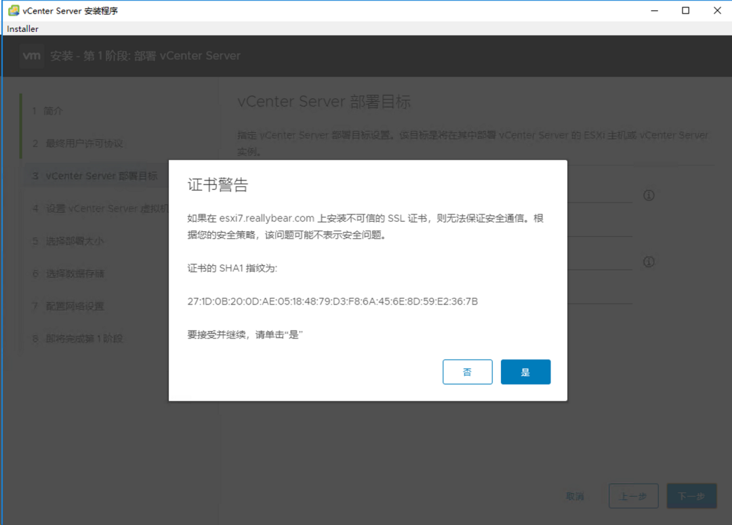Click the 证书警告 dialog title
The width and height of the screenshot is (732, 525).
coord(218,185)
